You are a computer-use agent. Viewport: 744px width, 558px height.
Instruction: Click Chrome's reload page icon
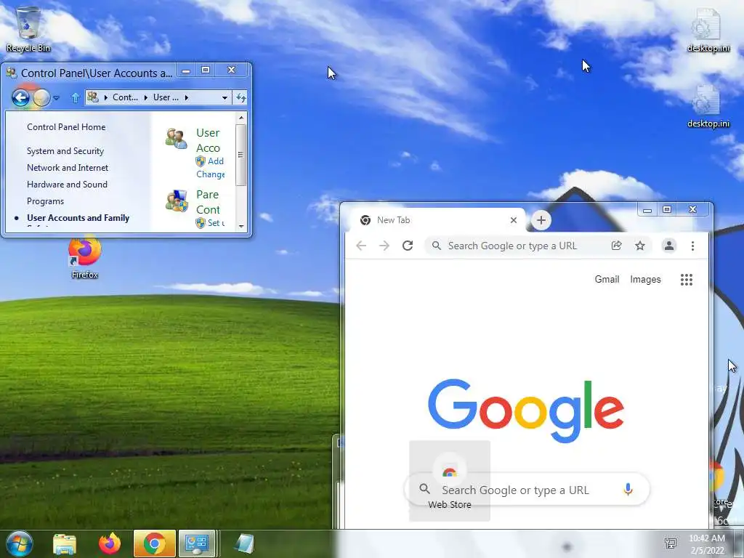[408, 246]
